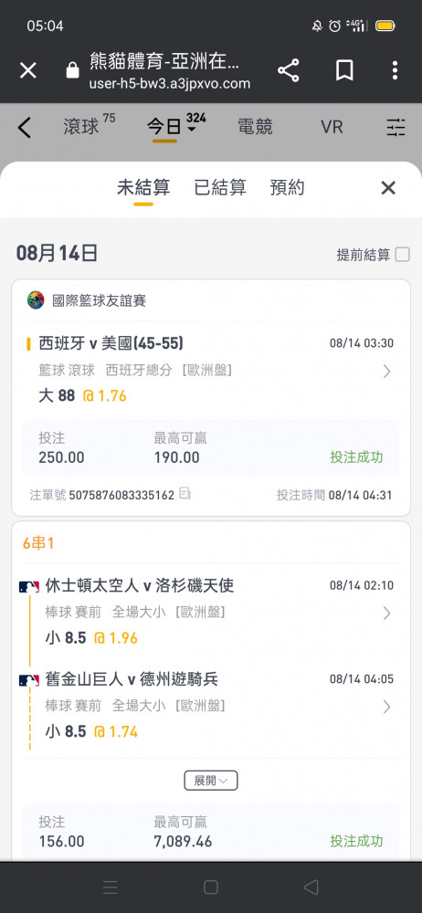
Task: Open the filter settings sliders icon
Action: [396, 127]
